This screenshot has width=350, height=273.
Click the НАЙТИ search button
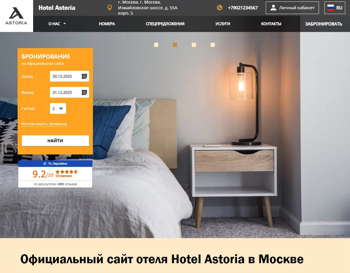point(55,141)
